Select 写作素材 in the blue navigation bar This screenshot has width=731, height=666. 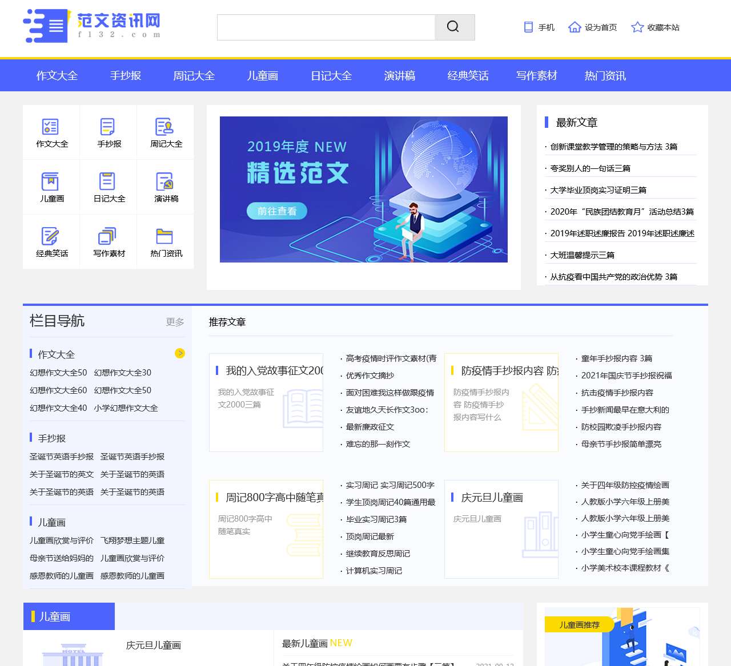pos(537,76)
